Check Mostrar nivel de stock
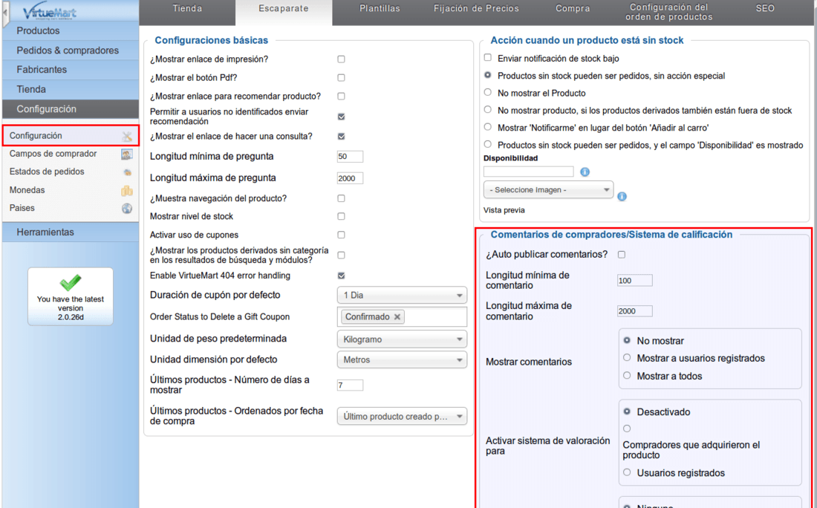Screen dimensions: 817x508 tap(342, 216)
